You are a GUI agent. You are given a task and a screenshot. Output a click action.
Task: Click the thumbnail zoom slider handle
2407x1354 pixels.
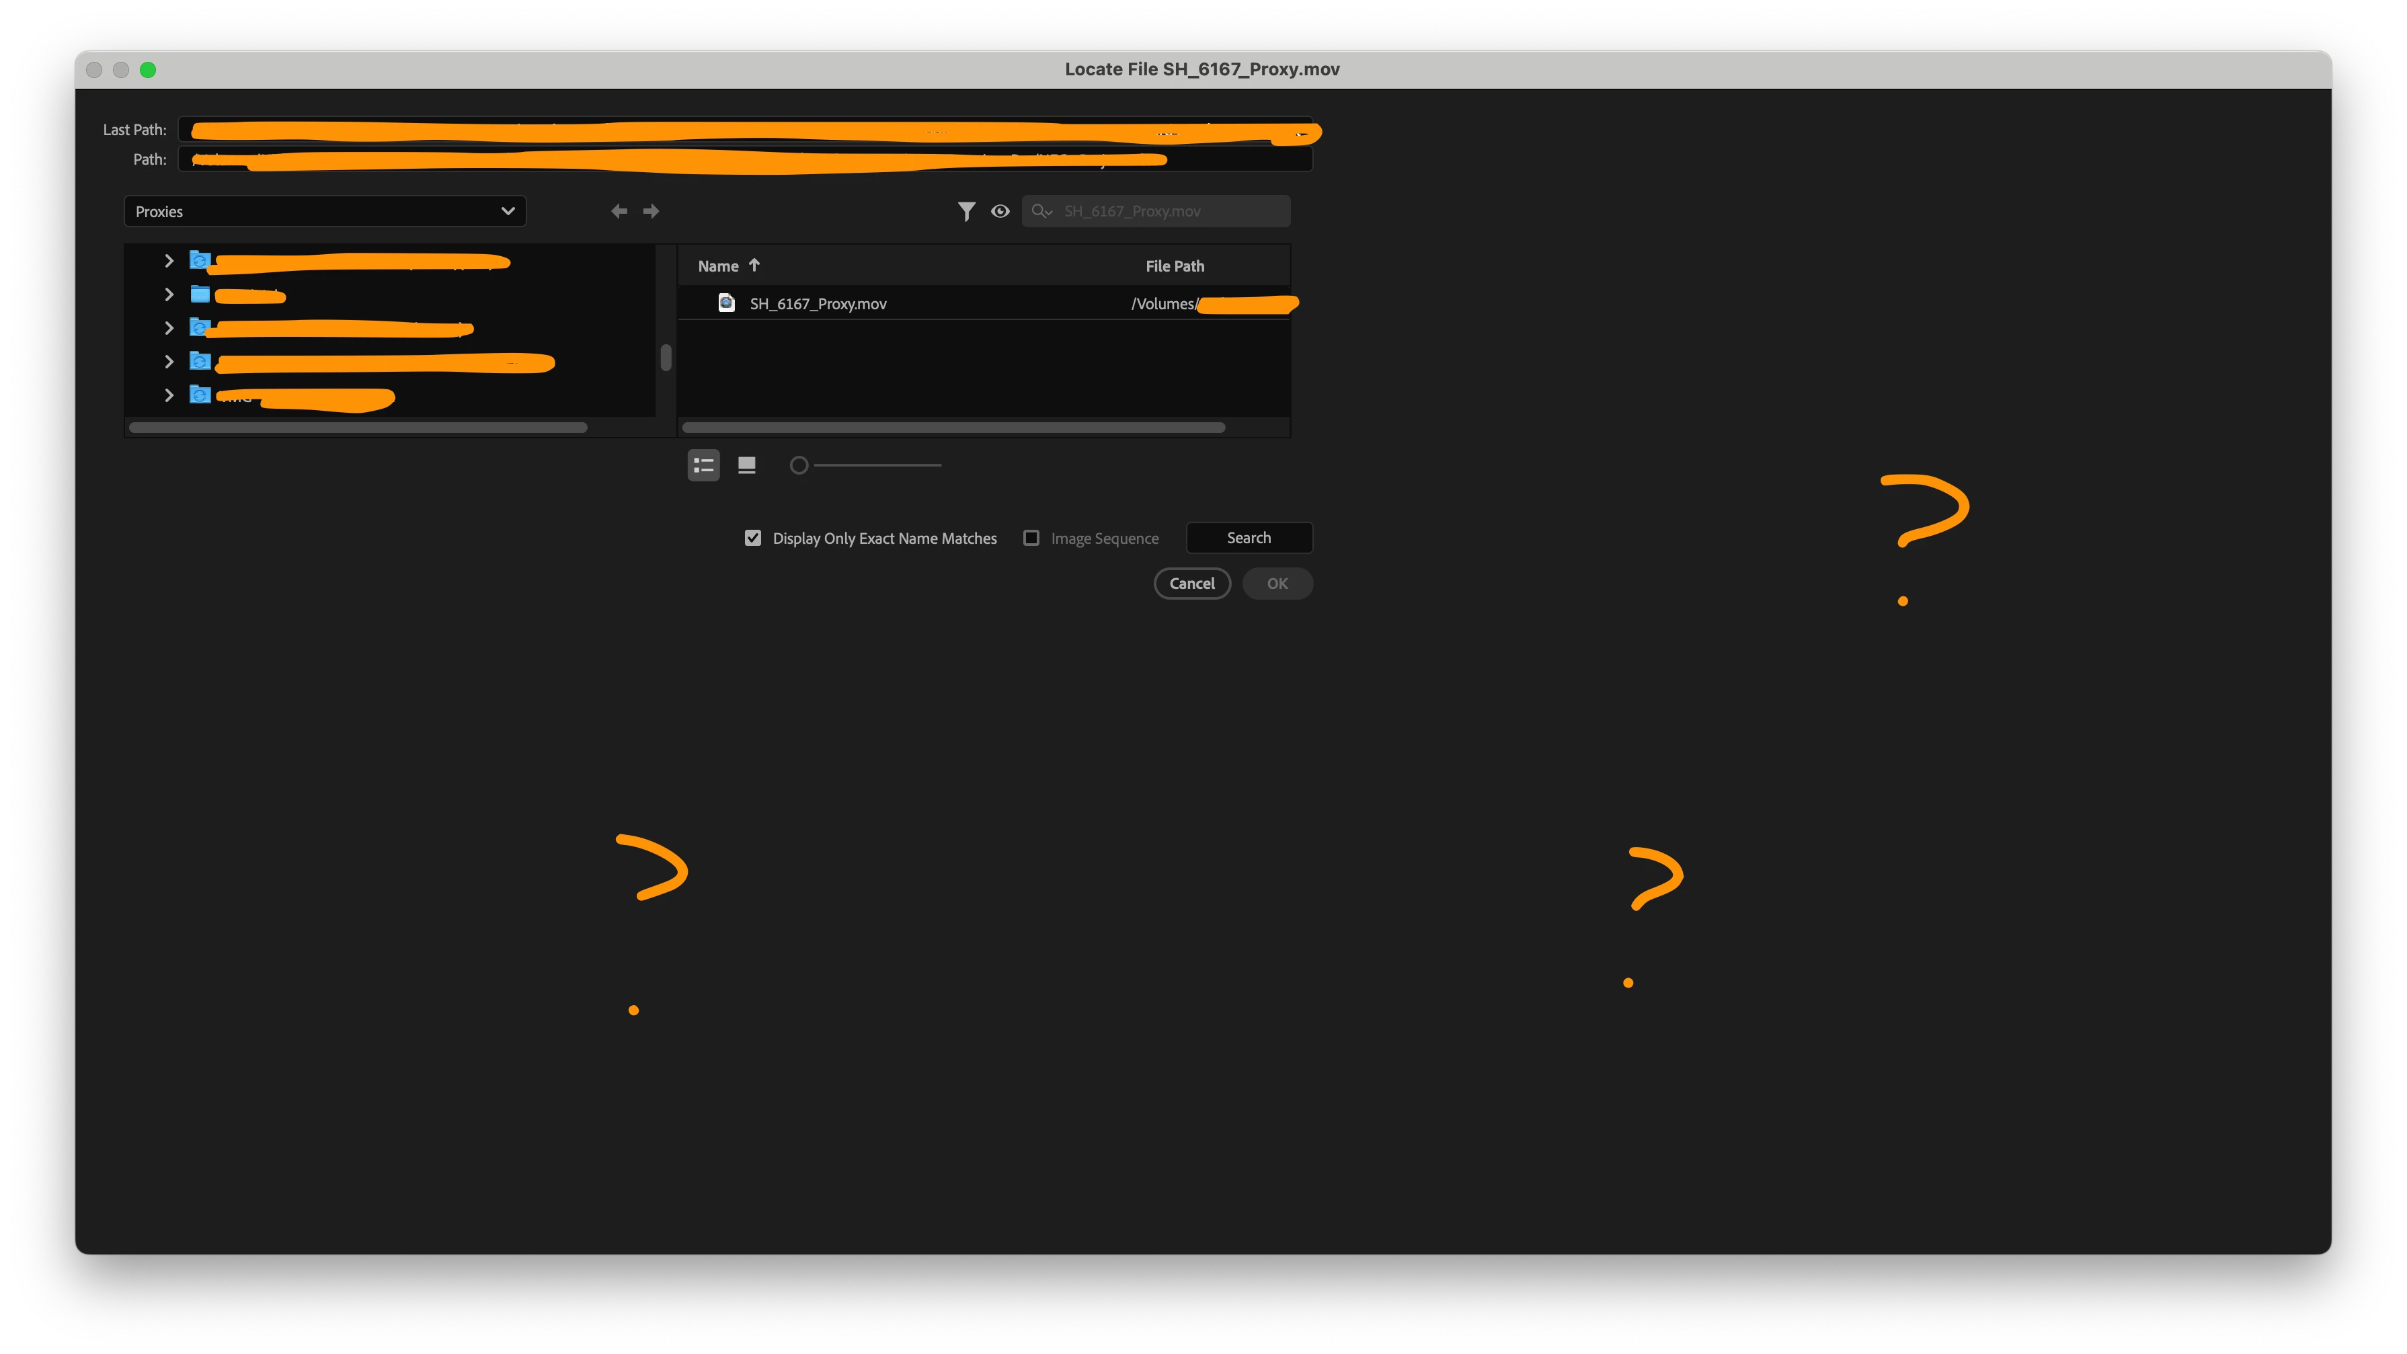pos(799,465)
